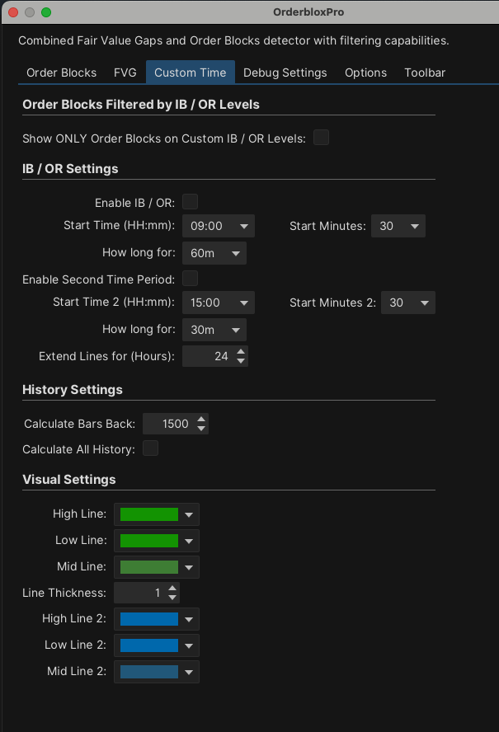This screenshot has width=499, height=732.
Task: Open the FVG tab
Action: 125,73
